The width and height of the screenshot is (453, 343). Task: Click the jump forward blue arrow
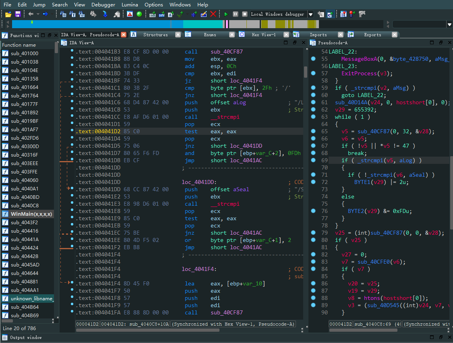45,14
